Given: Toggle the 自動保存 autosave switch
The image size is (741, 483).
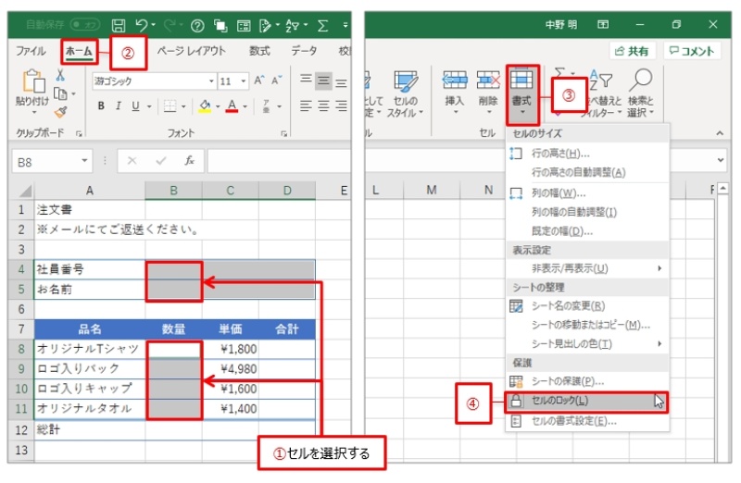Looking at the screenshot, I should (85, 25).
